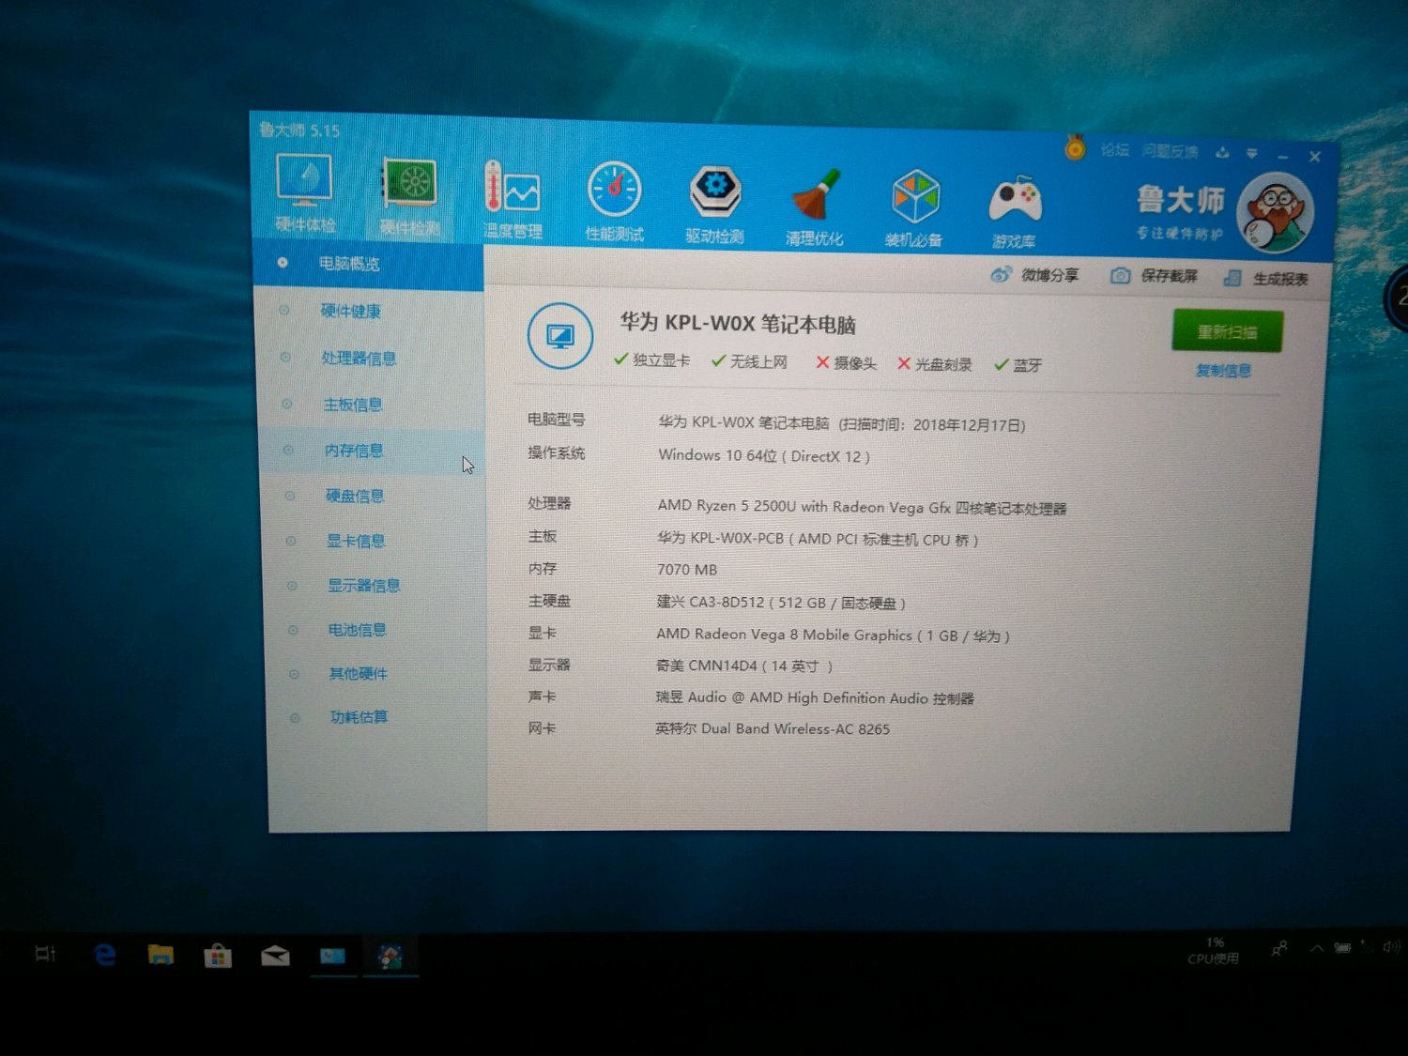
Task: Open 装机必备 essential software cube
Action: tap(914, 208)
